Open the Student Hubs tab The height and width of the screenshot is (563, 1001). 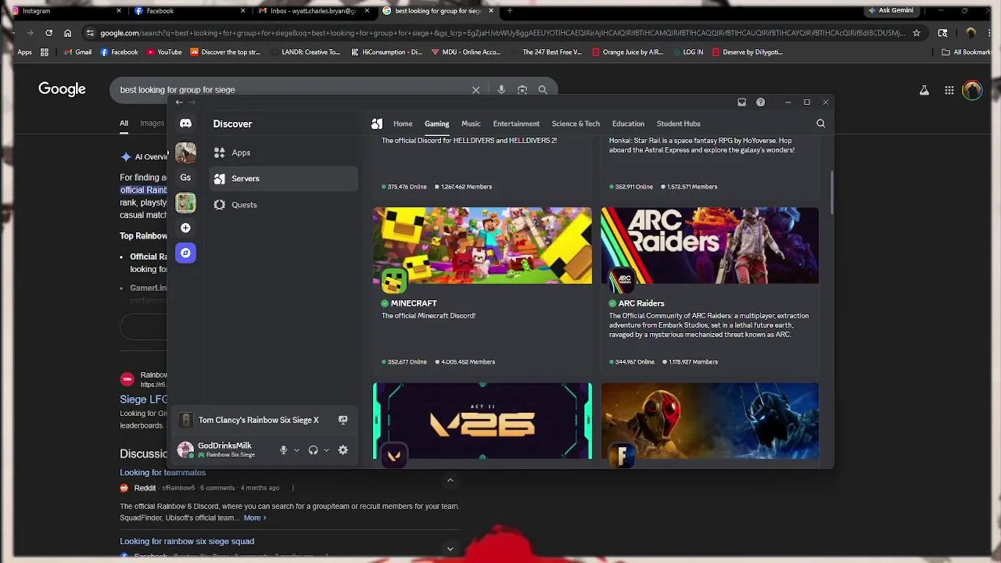point(678,124)
